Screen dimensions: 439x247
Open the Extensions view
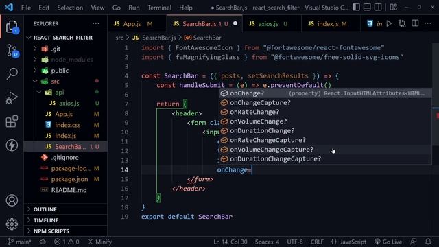click(12, 121)
